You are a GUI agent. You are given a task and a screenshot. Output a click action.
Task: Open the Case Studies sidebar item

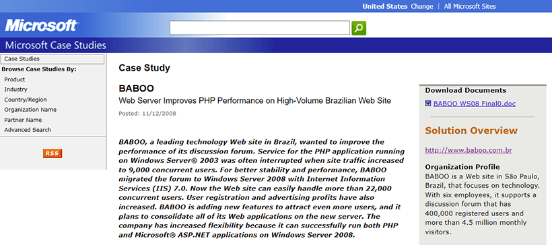coord(53,59)
